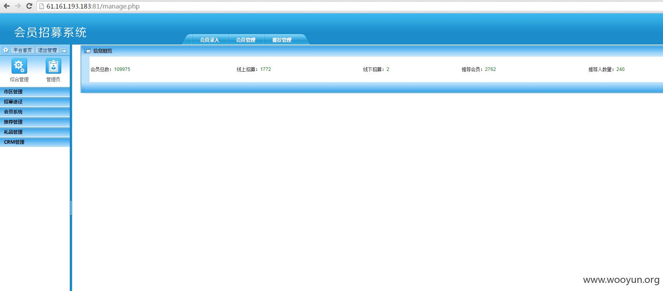This screenshot has width=663, height=291.
Task: Open 平台首页 link
Action: [22, 50]
